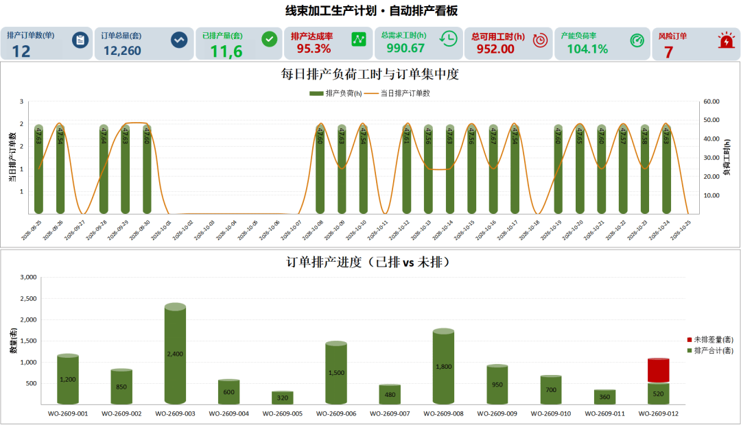The image size is (741, 425).
Task: Click the WO-2609-010 bar showing 700
Action: click(551, 390)
